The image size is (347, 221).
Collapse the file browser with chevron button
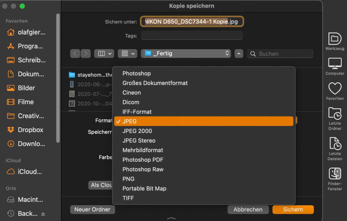[239, 54]
